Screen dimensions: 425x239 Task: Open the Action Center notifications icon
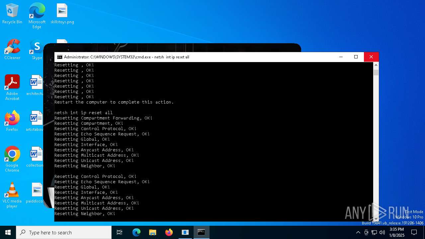[x=414, y=232]
